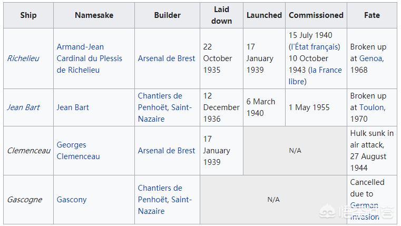Viewport: 401px width, 226px height.
Task: Follow the la France libre link
Action: coord(315,76)
